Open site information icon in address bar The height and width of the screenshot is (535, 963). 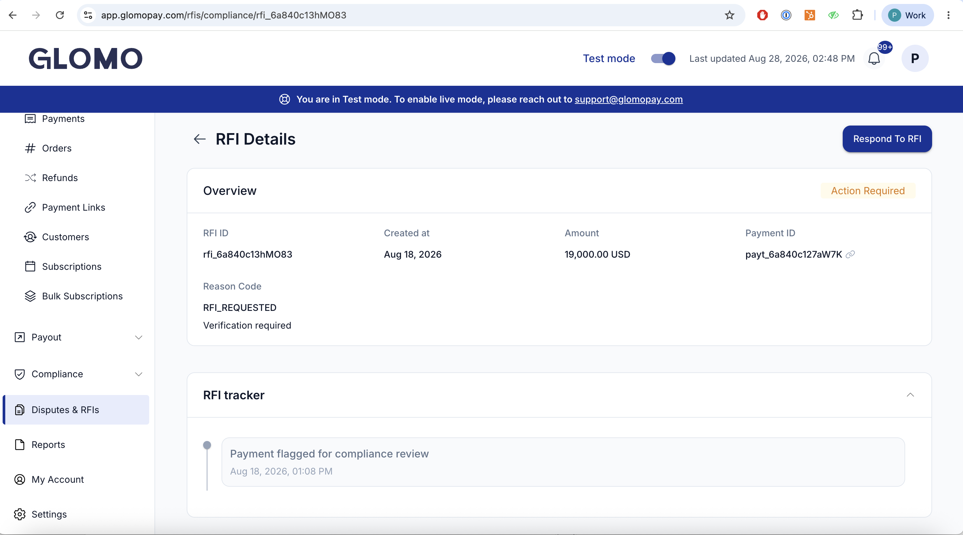88,15
